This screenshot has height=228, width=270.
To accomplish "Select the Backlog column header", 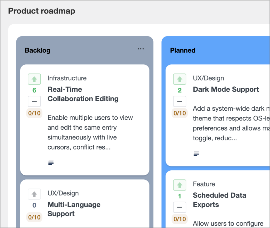I will 37,50.
